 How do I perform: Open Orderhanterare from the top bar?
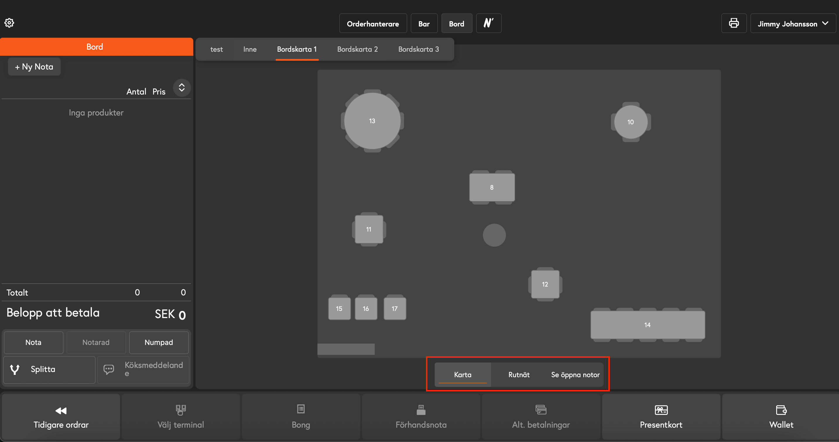coord(373,23)
